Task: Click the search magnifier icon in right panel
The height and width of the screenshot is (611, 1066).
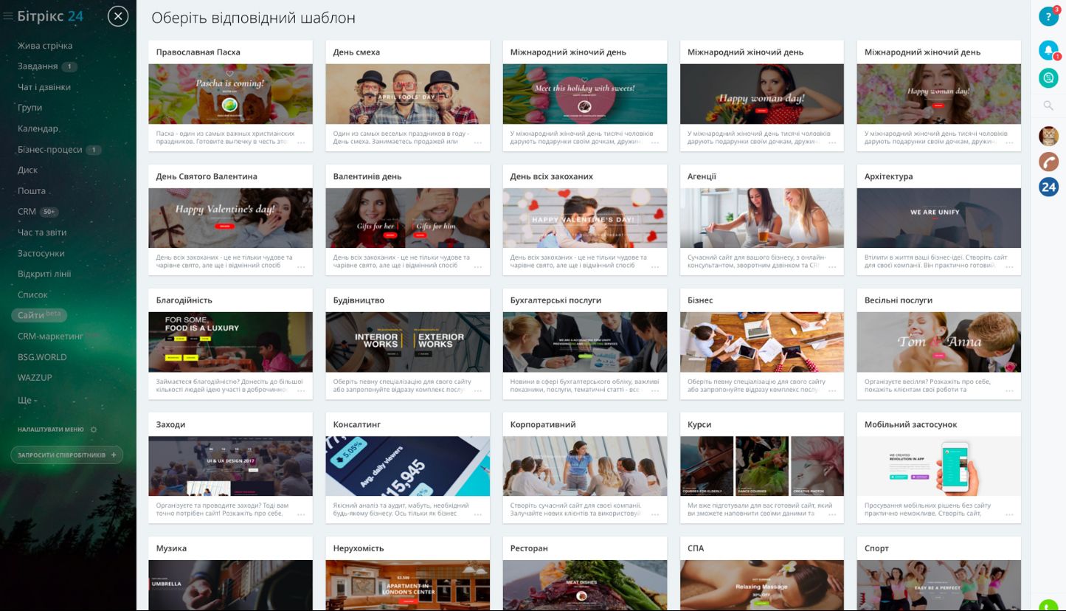Action: (x=1048, y=106)
